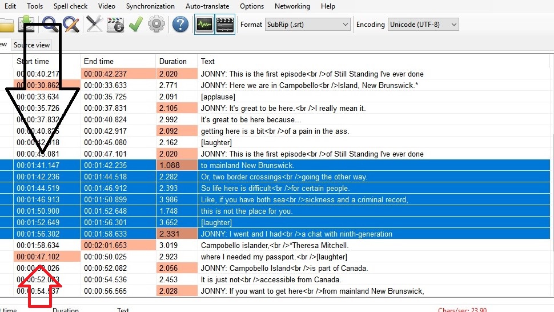Select row 'It's great to be here because...'
Viewport: 554px width, 312px height.
pyautogui.click(x=275, y=119)
